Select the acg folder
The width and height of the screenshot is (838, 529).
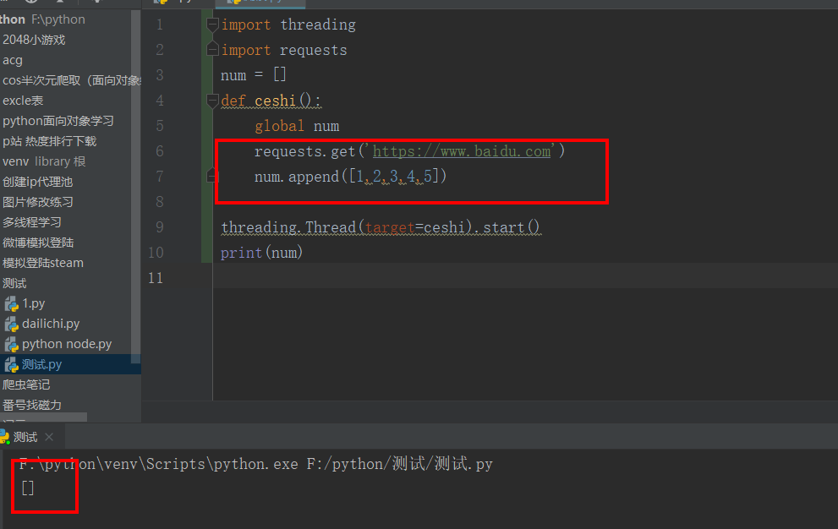point(13,60)
